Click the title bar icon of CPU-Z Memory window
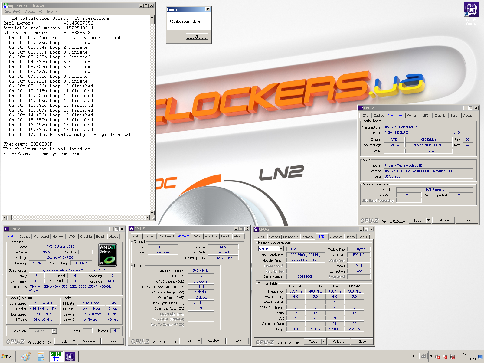Viewport: 484px width, 363px height. pos(132,229)
